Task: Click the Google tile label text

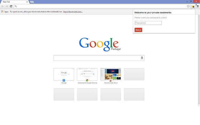Action: tap(64, 83)
